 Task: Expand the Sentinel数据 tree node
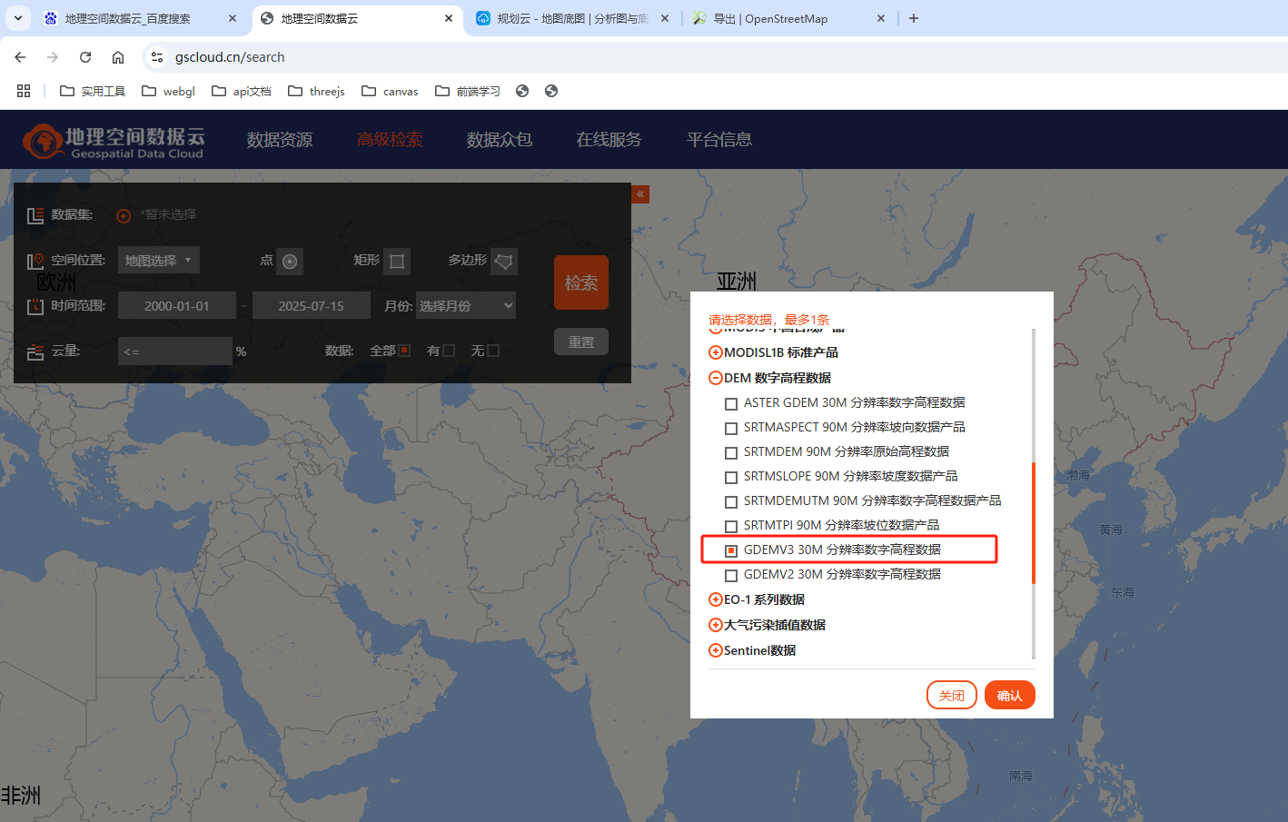tap(716, 650)
